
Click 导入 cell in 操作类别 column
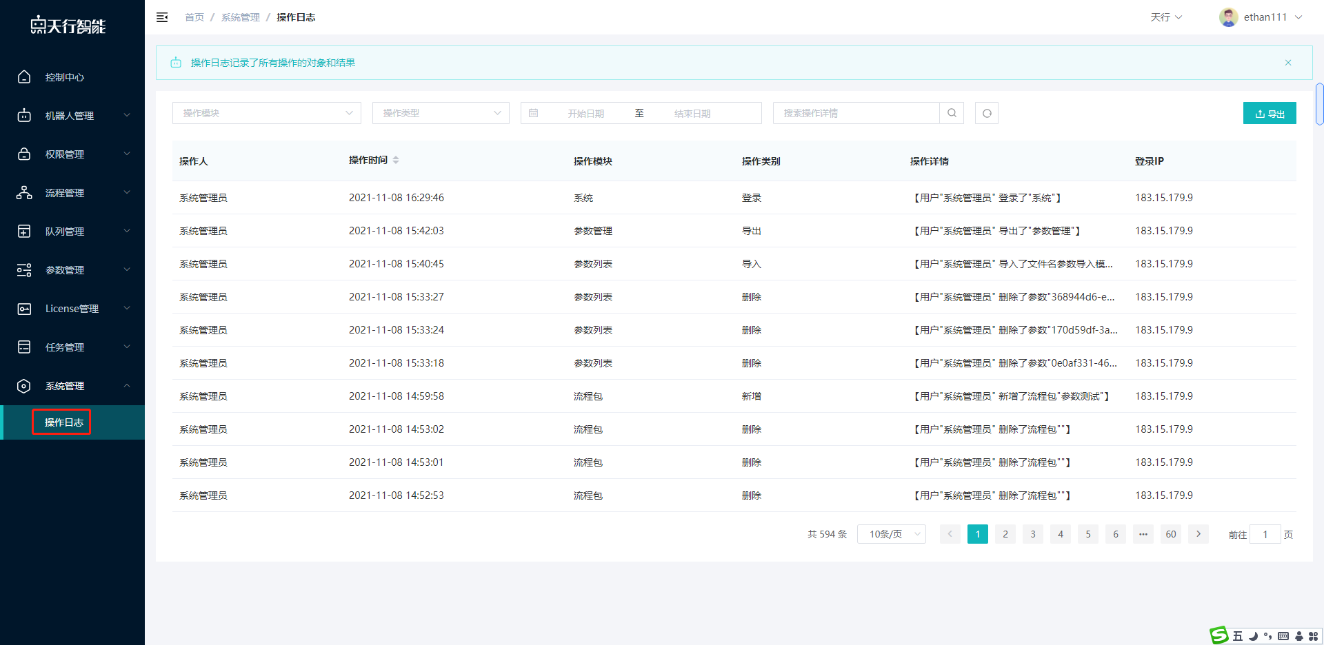click(752, 264)
